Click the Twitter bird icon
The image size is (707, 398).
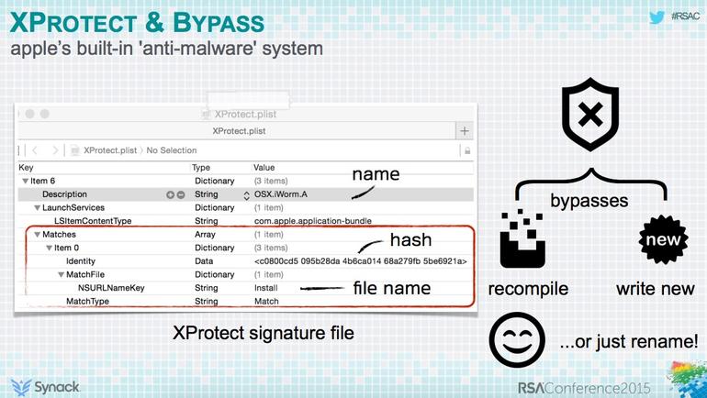[656, 17]
